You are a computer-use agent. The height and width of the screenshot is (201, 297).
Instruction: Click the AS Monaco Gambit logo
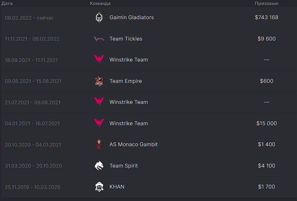pos(99,144)
